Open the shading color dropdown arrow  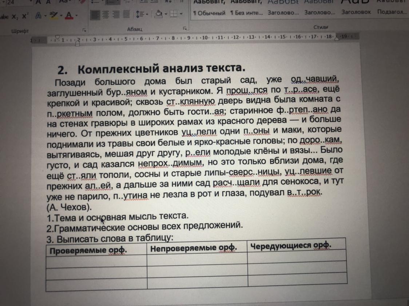(x=166, y=13)
